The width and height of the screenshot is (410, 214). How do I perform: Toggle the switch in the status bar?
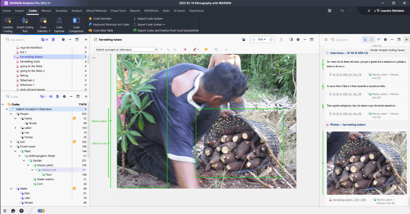(41, 211)
